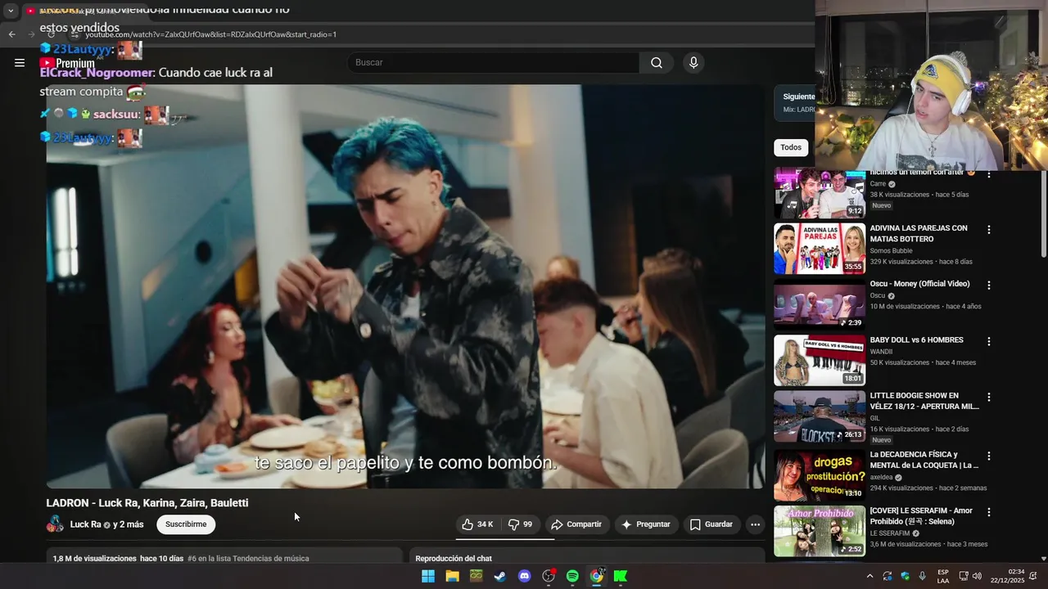Viewport: 1048px width, 589px height.
Task: Open the Somos Bubble channel name
Action: coord(891,250)
